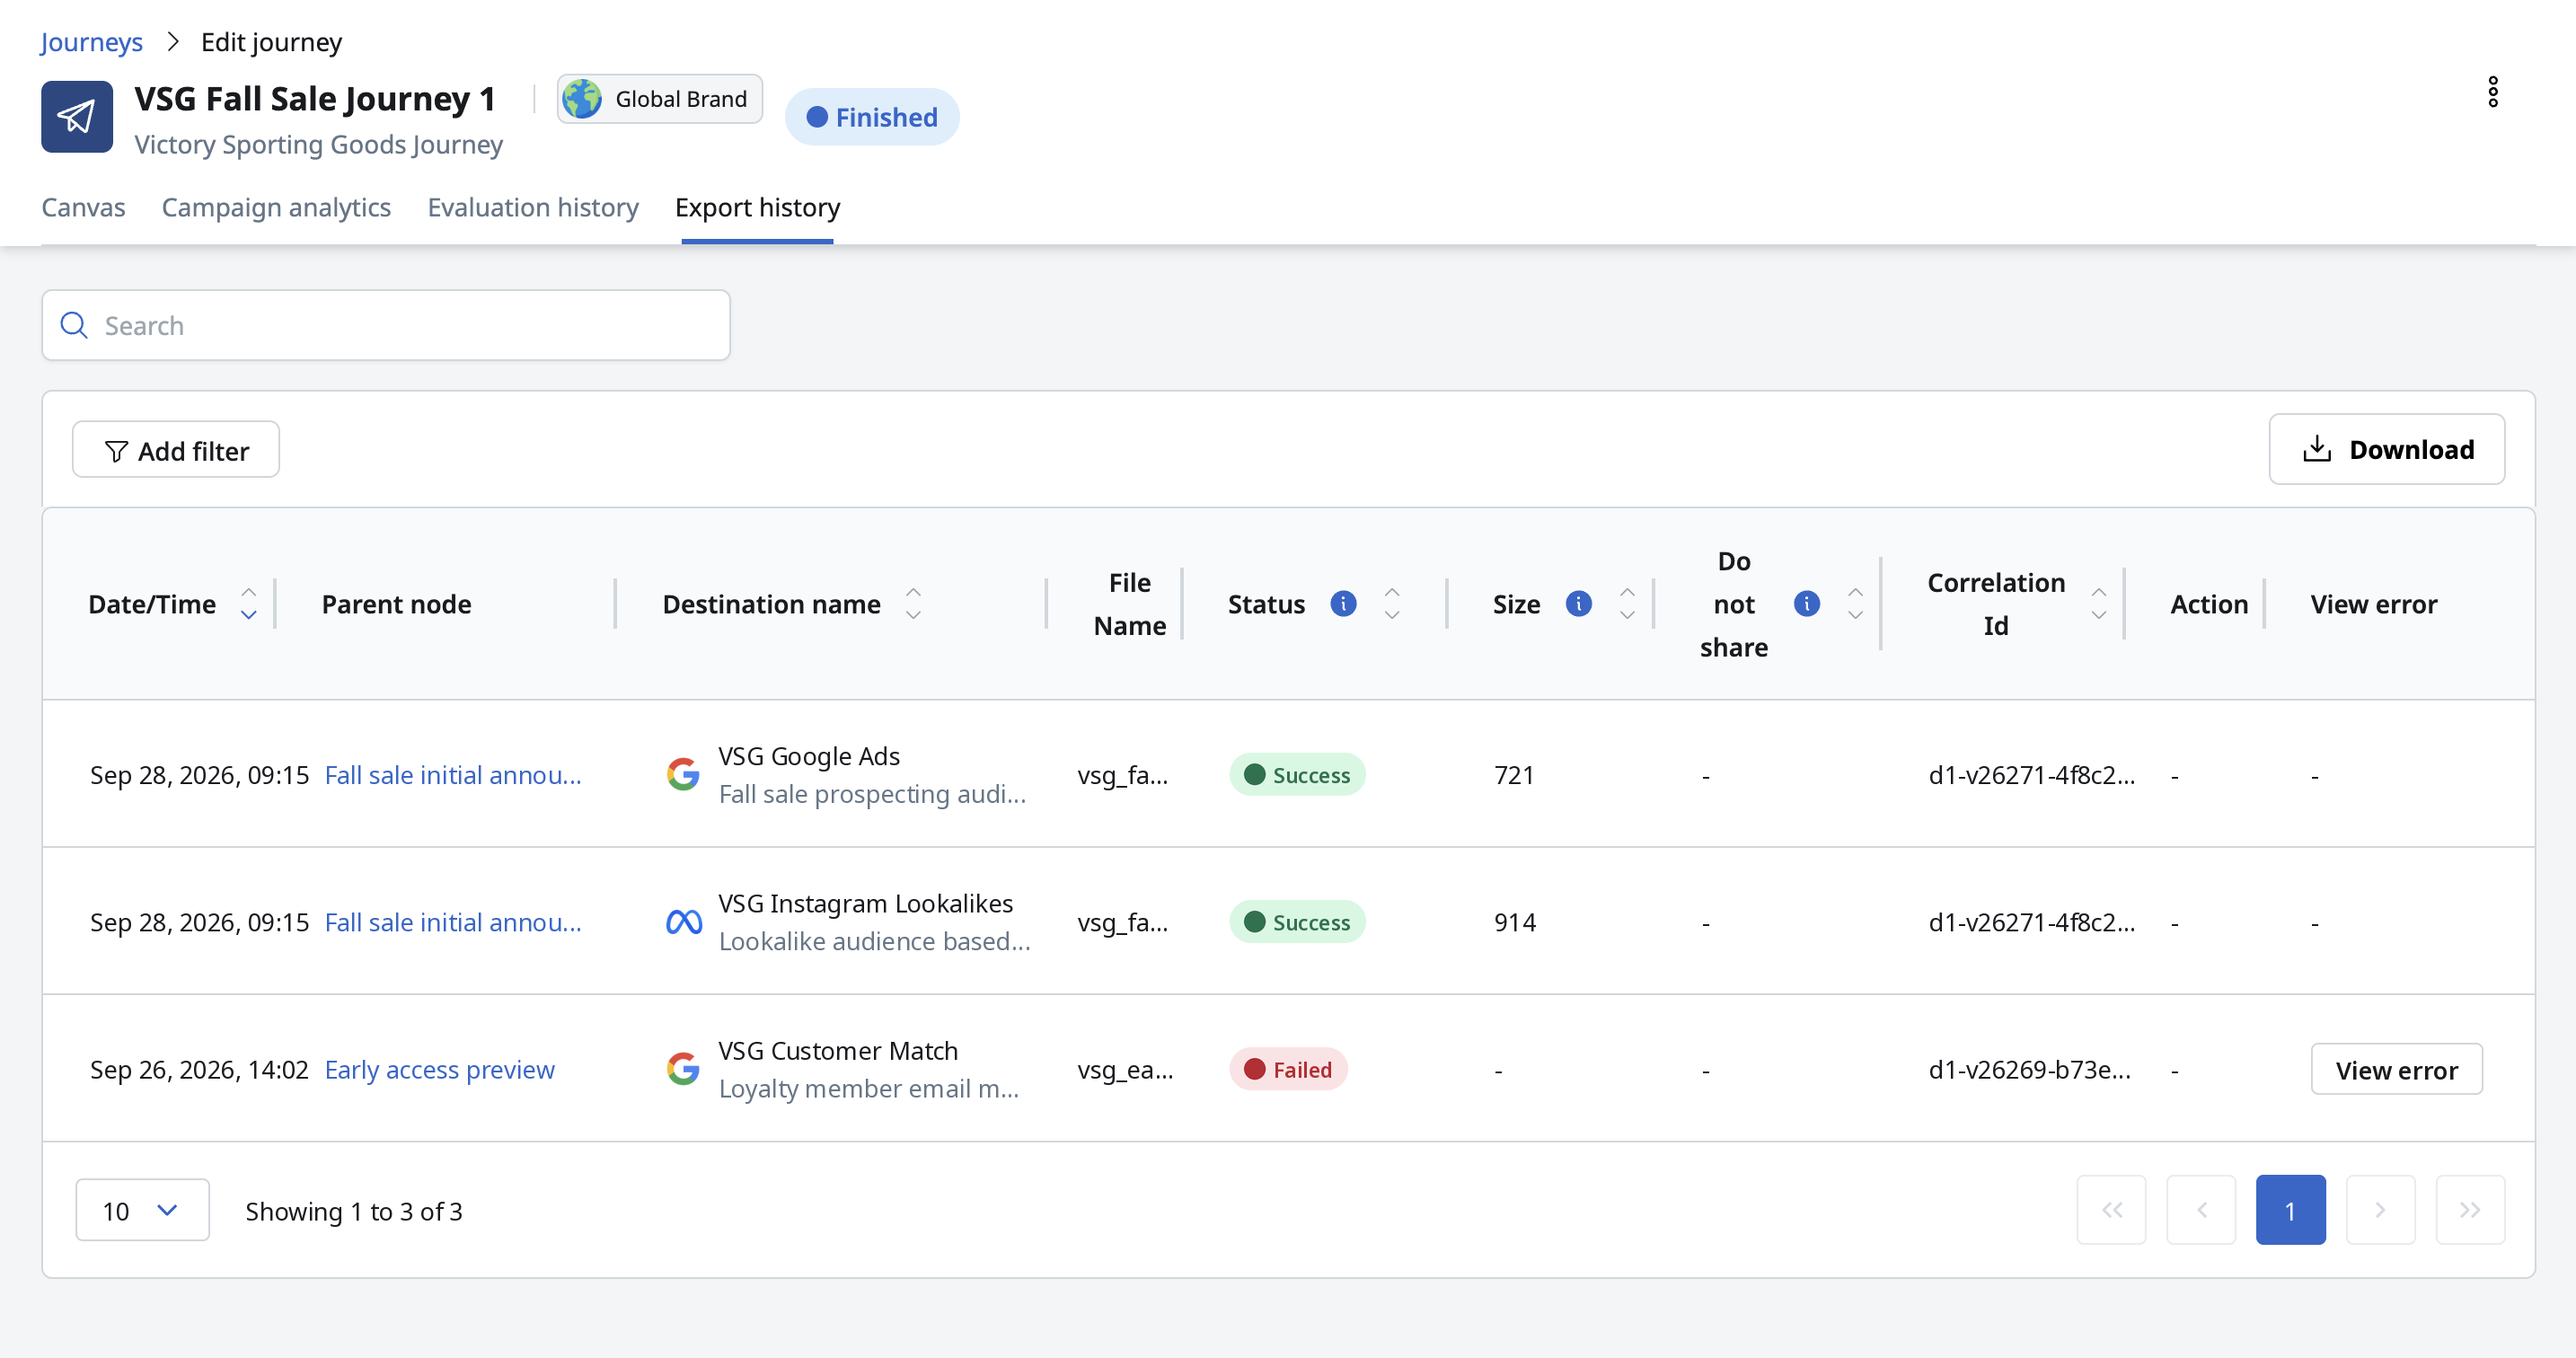This screenshot has width=2576, height=1358.
Task: Click the Size column info icon
Action: coord(1578,604)
